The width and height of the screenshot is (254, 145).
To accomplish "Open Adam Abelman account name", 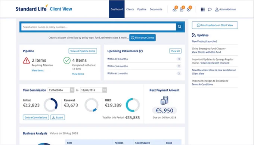I will pos(227,9).
